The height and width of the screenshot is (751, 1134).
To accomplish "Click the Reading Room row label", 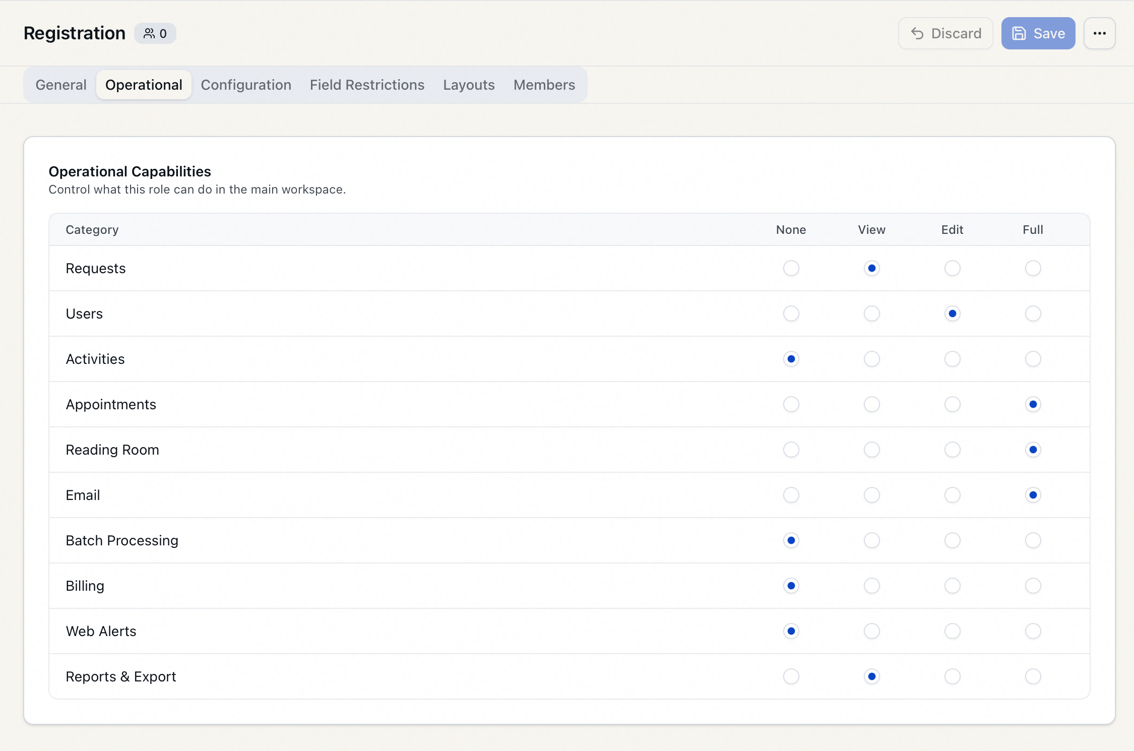I will 112,450.
